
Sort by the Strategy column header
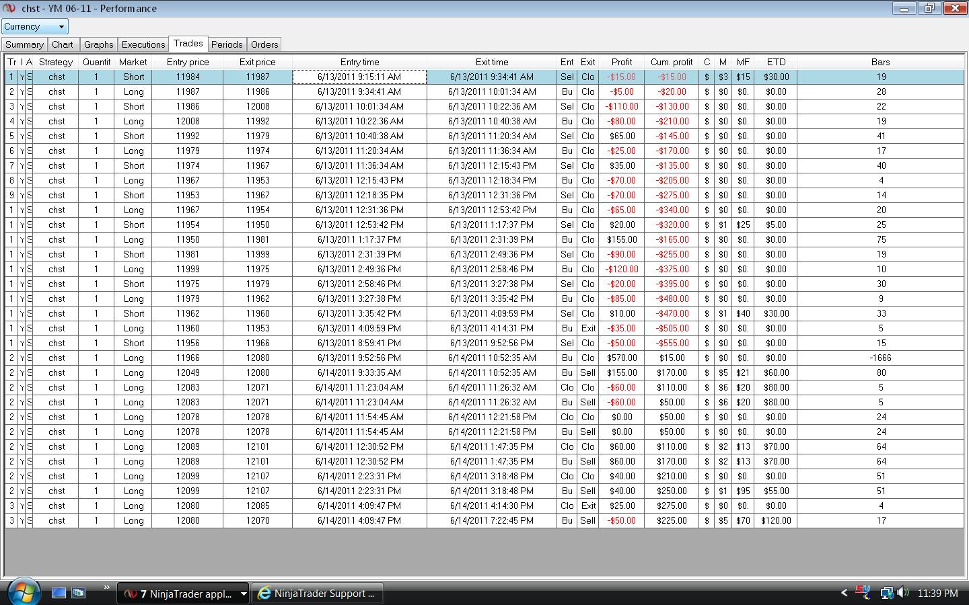tap(56, 62)
